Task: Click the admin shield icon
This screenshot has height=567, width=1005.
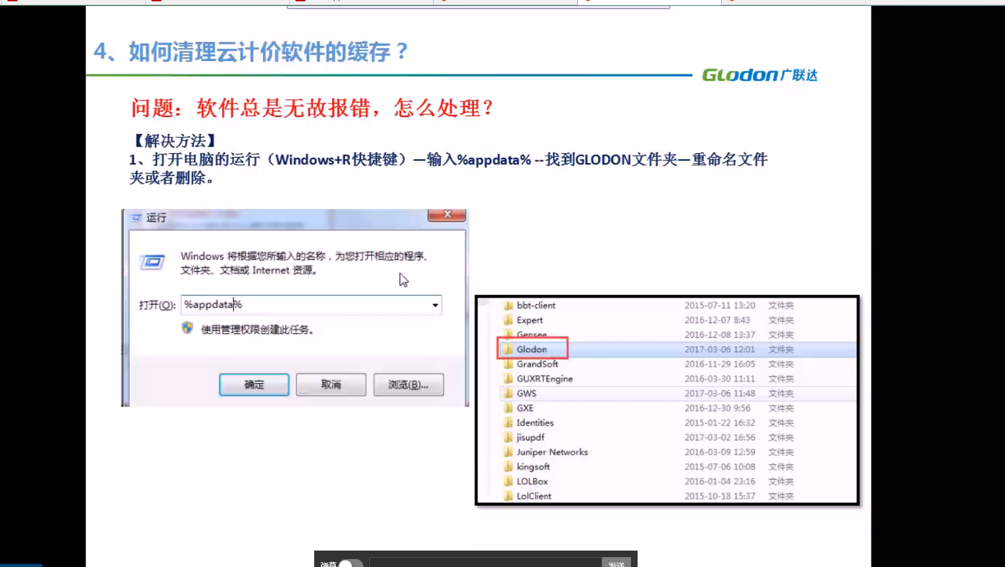Action: click(x=187, y=328)
